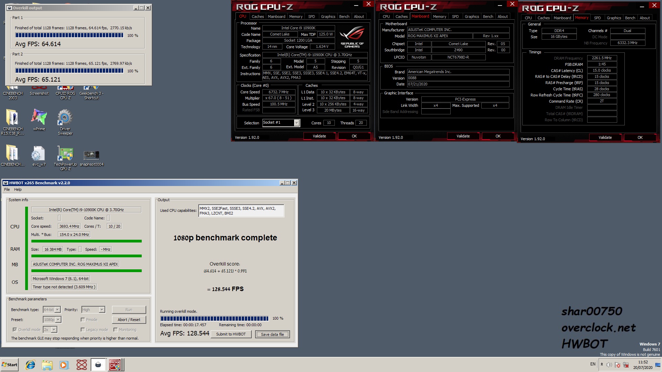Click the Abort / Reset button
Screen dimensions: 662x372
coord(129,320)
